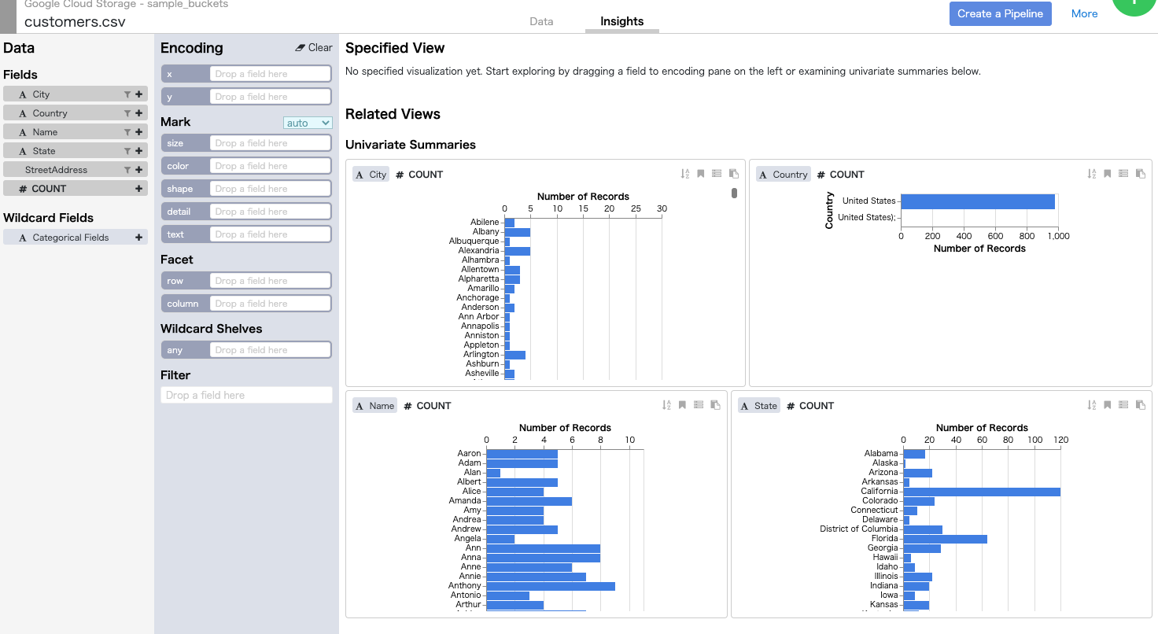1158x634 pixels.
Task: Open the More menu
Action: pos(1084,13)
